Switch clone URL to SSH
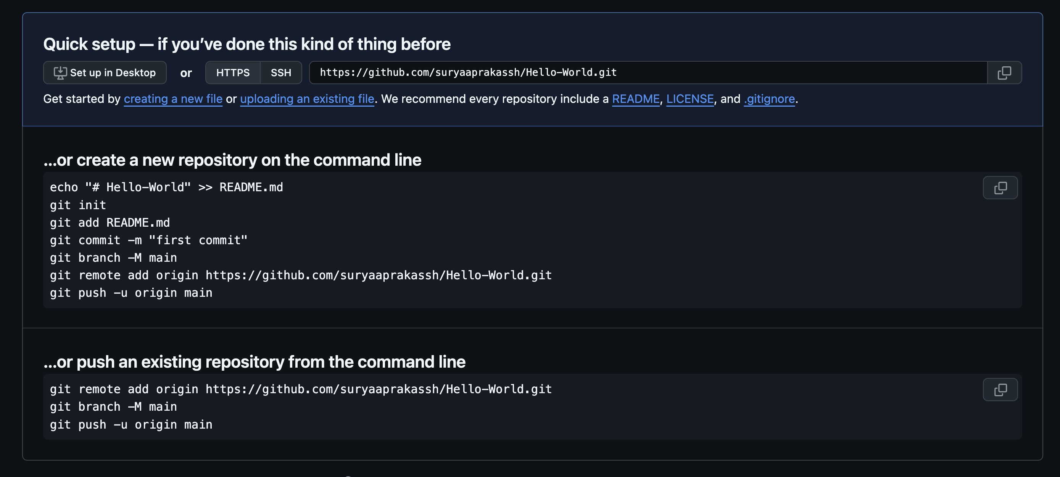The height and width of the screenshot is (477, 1060). tap(281, 73)
